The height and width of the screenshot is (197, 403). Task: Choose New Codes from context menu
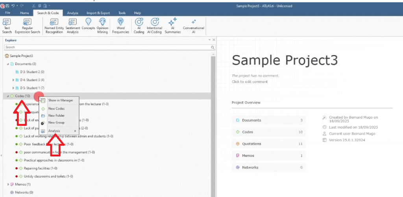(x=56, y=109)
